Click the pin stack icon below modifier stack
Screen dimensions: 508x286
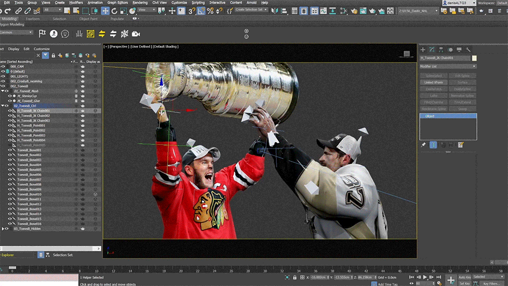coord(423,145)
